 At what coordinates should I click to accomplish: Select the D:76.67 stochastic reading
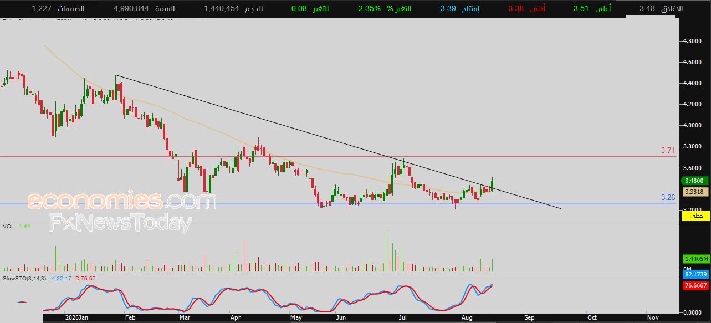point(85,278)
